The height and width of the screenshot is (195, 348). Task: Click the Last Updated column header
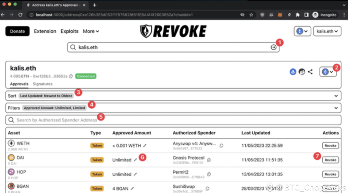256,133
